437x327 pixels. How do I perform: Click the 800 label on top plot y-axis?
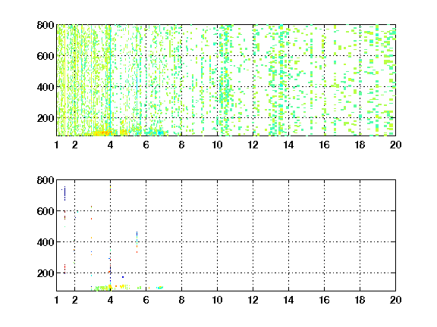46,25
